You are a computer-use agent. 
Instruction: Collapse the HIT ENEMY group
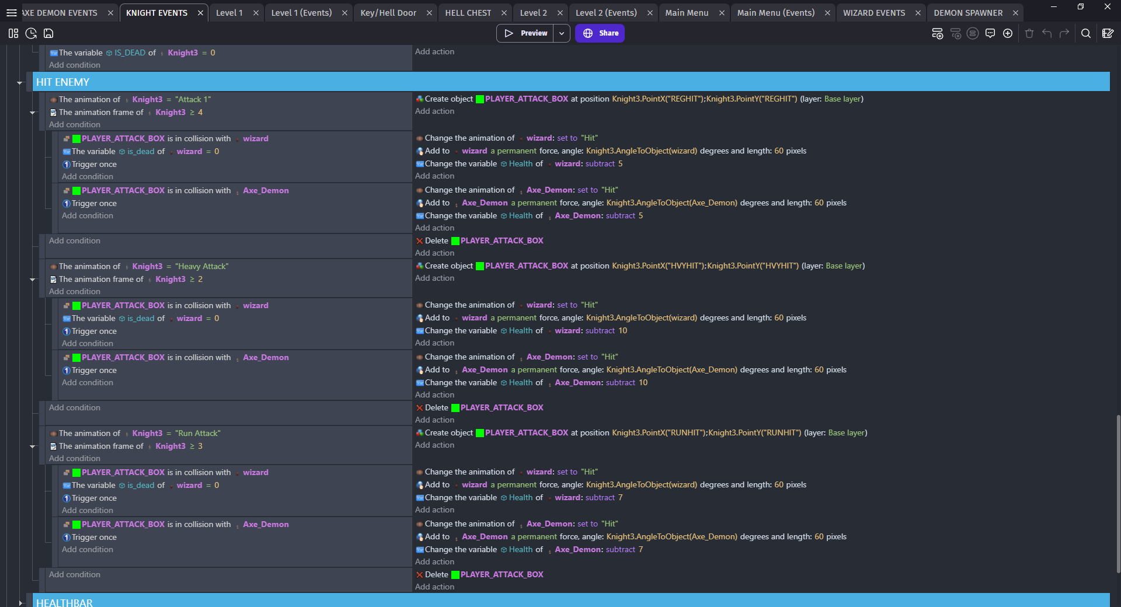tap(20, 82)
